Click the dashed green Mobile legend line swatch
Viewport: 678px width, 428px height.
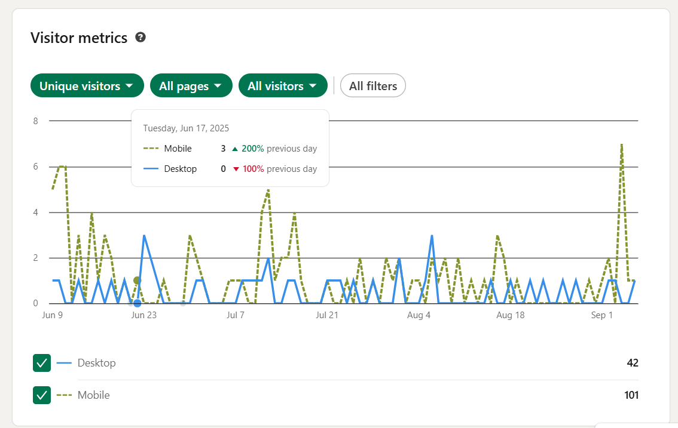coord(64,395)
